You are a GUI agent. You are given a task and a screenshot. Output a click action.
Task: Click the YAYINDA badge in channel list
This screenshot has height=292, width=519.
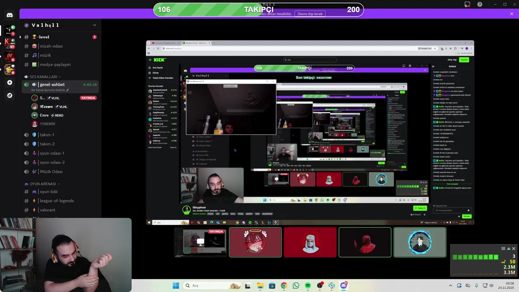(x=88, y=98)
